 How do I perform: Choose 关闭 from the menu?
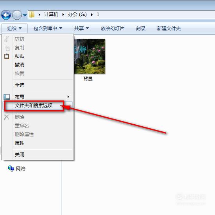point(38,155)
